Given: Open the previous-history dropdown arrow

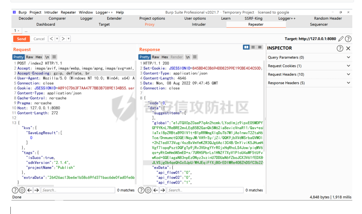Looking at the screenshot, I should point(57,39).
